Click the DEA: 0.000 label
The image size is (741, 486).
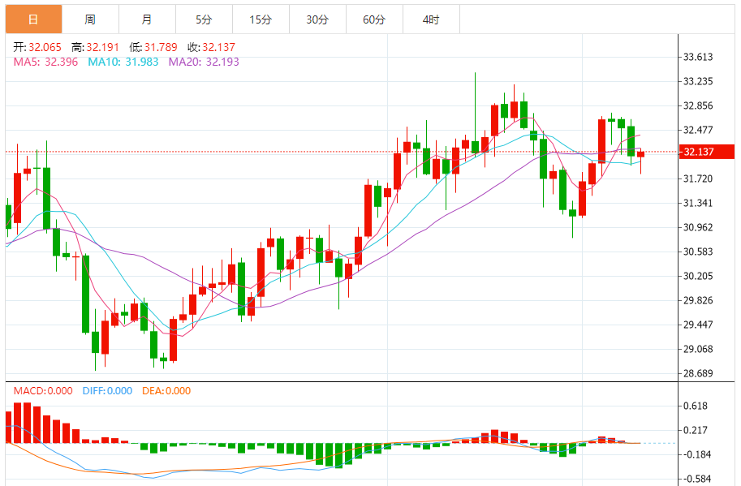pyautogui.click(x=166, y=391)
